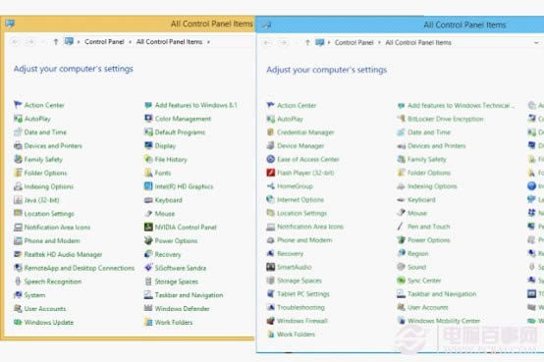Open the Realtek HD Audio Manager icon

(18, 254)
